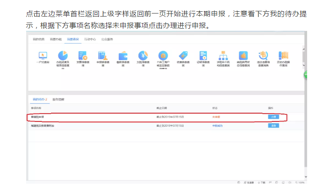The width and height of the screenshot is (335, 195).
Task: Switch to 我要办税 tab
Action: (x=56, y=39)
